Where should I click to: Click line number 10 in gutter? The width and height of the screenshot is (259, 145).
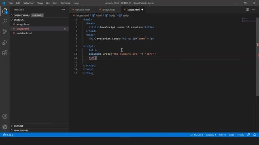coord(76,54)
